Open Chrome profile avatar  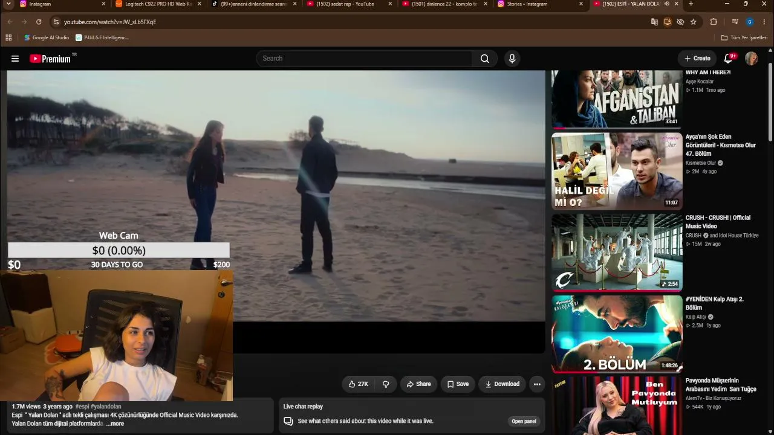750,22
